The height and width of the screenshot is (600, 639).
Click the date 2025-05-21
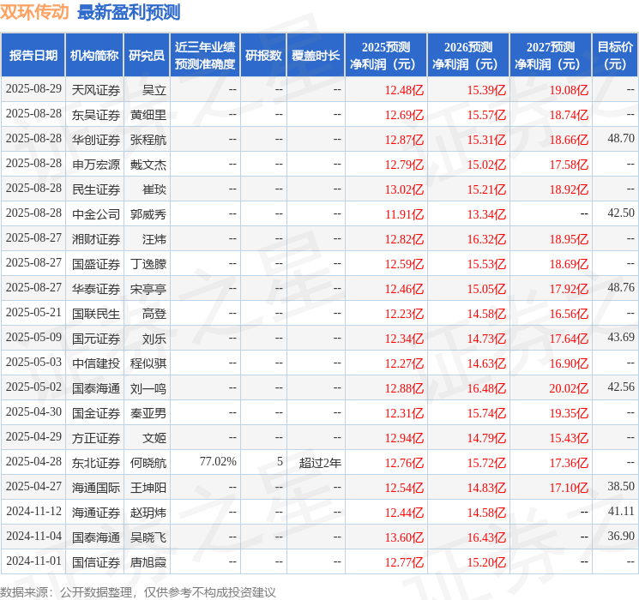pos(33,312)
